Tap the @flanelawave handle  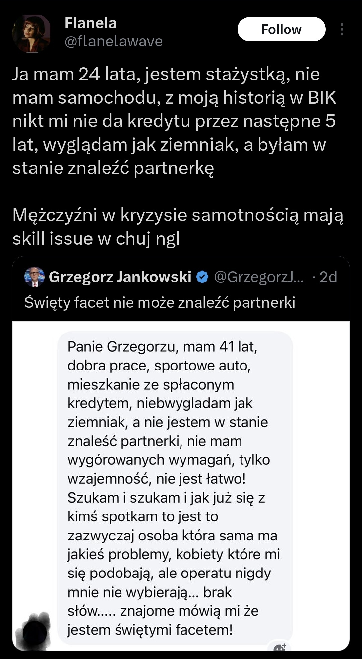click(x=113, y=41)
